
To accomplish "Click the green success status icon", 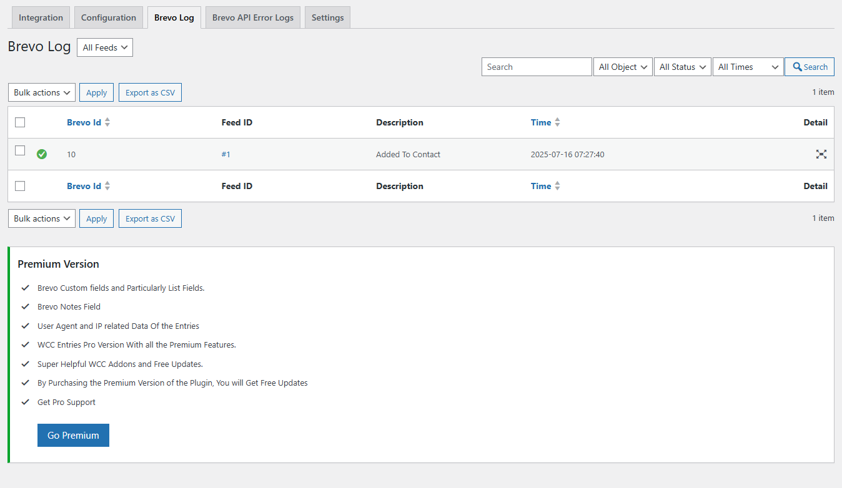I will pyautogui.click(x=42, y=154).
